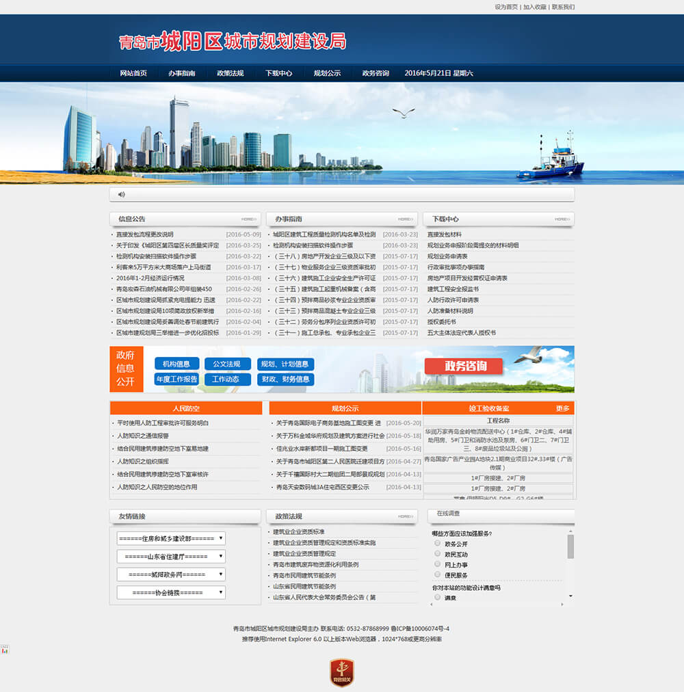The height and width of the screenshot is (692, 684).
Task: Open MORE in the 下载中心 section header
Action: click(562, 219)
